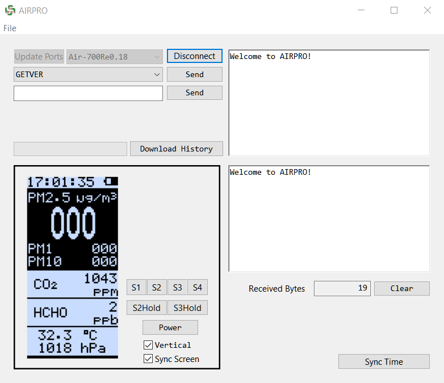Click the 17:01:35 clock on device display
The width and height of the screenshot is (444, 383).
coord(61,182)
